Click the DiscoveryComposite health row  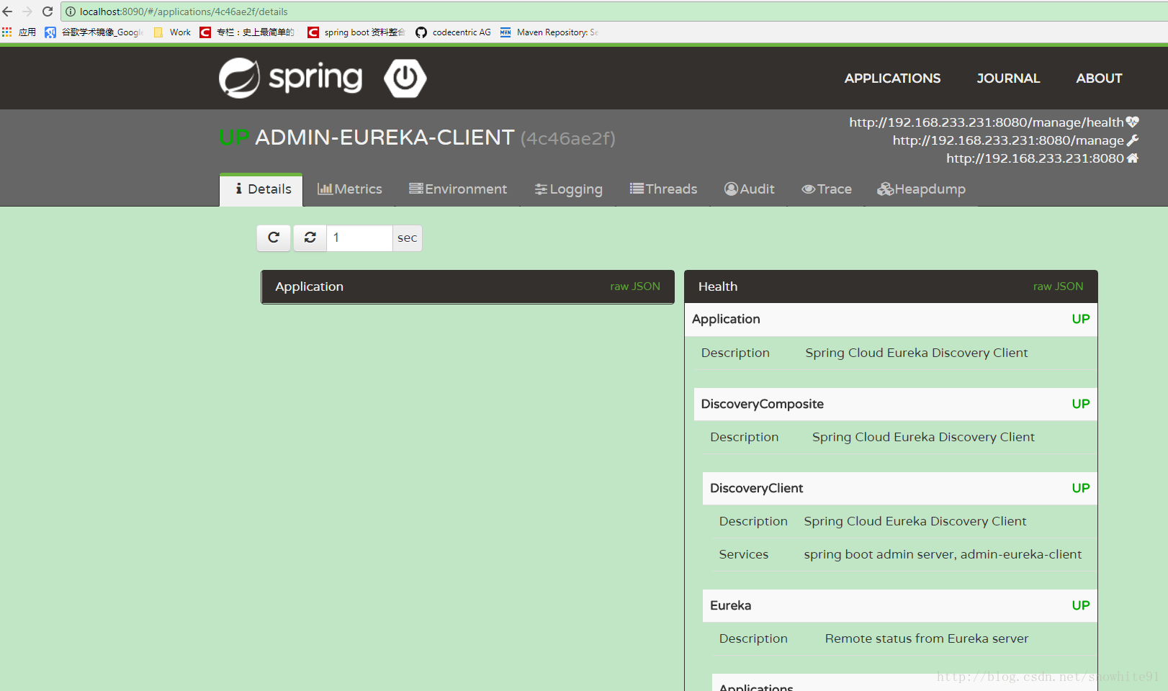[895, 404]
